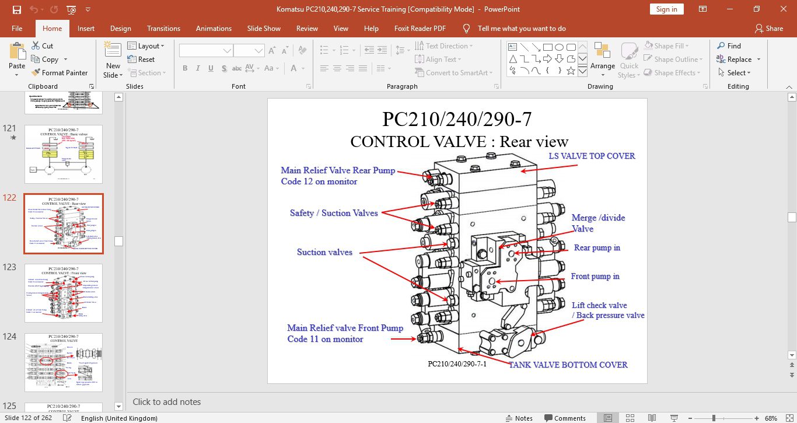Screen dimensions: 797x423
Task: Expand the Section dropdown
Action: (x=146, y=73)
